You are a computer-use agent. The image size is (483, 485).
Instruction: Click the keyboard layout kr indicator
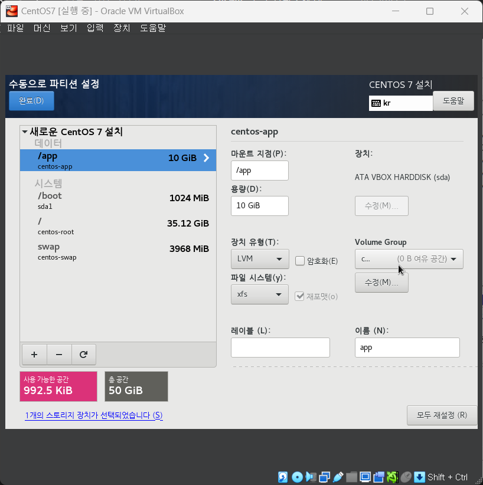(400, 103)
